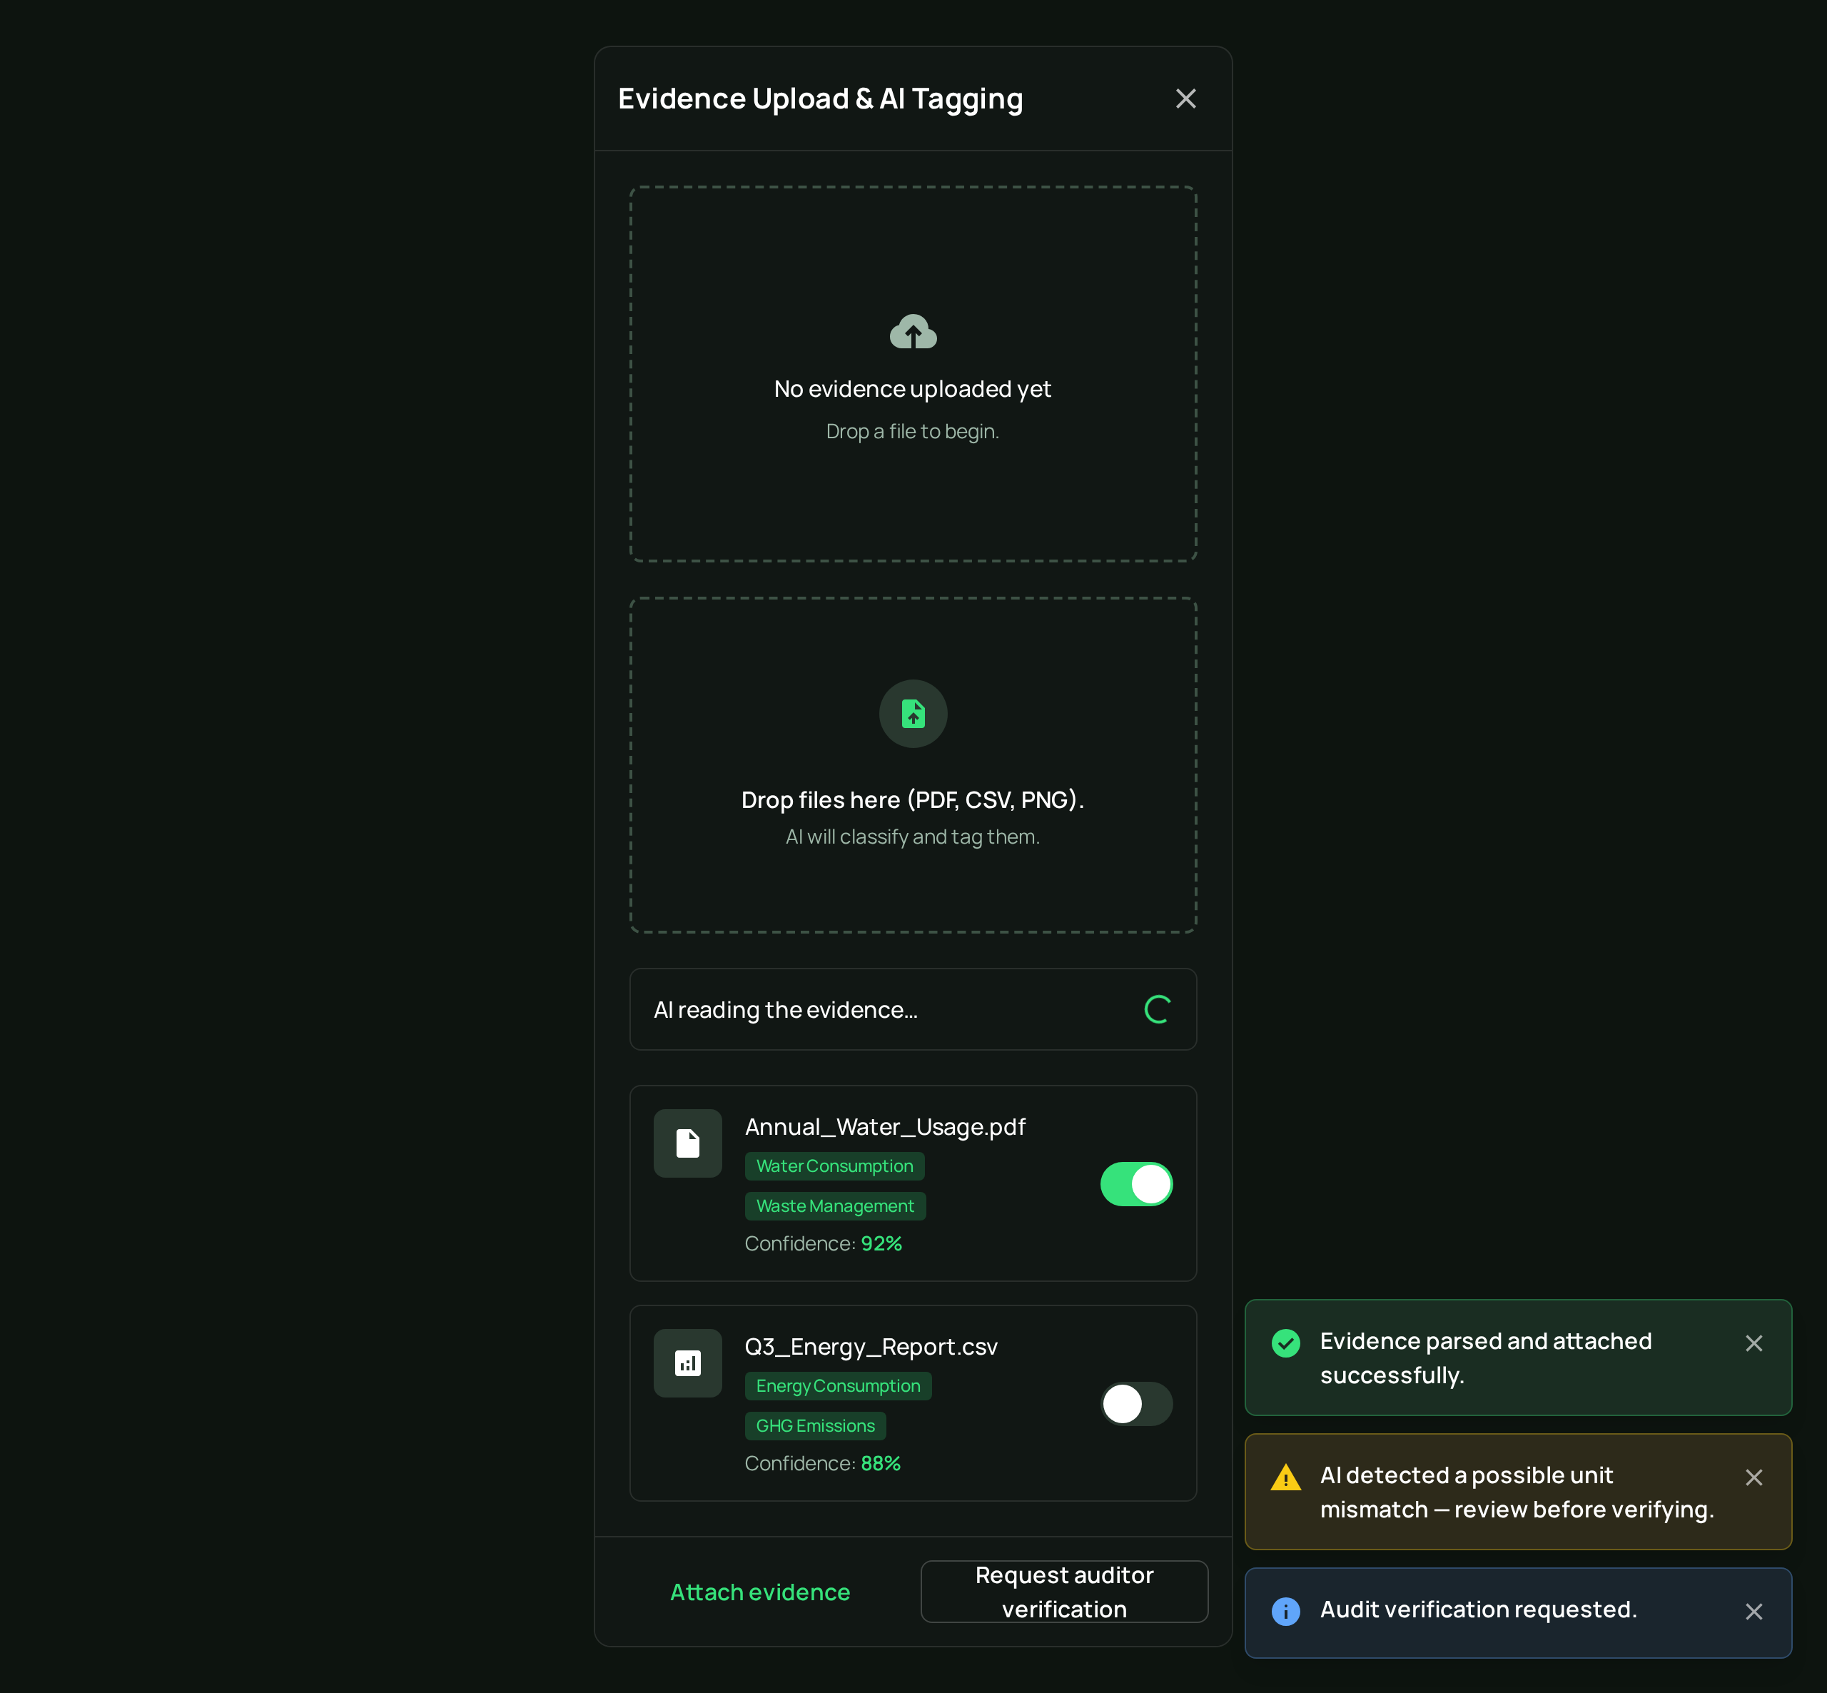1827x1693 pixels.
Task: Click the cloud upload icon
Action: point(913,332)
